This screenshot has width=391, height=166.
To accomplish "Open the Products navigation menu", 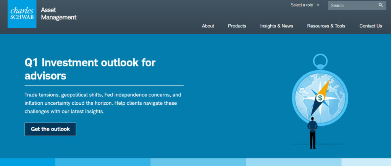I will [x=237, y=26].
